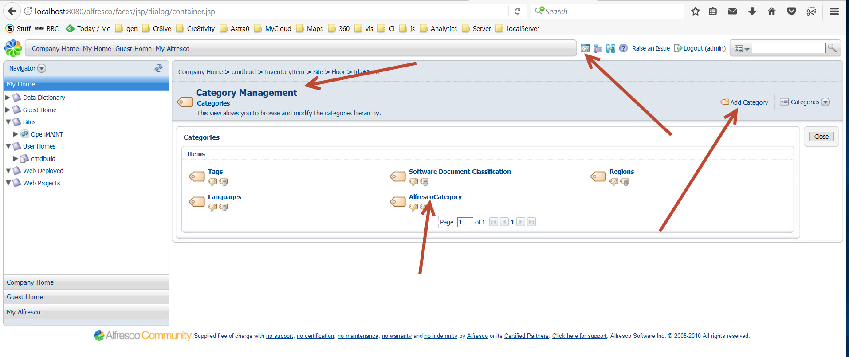Click the magnifying glass search icon
This screenshot has height=357, width=849.
832,48
